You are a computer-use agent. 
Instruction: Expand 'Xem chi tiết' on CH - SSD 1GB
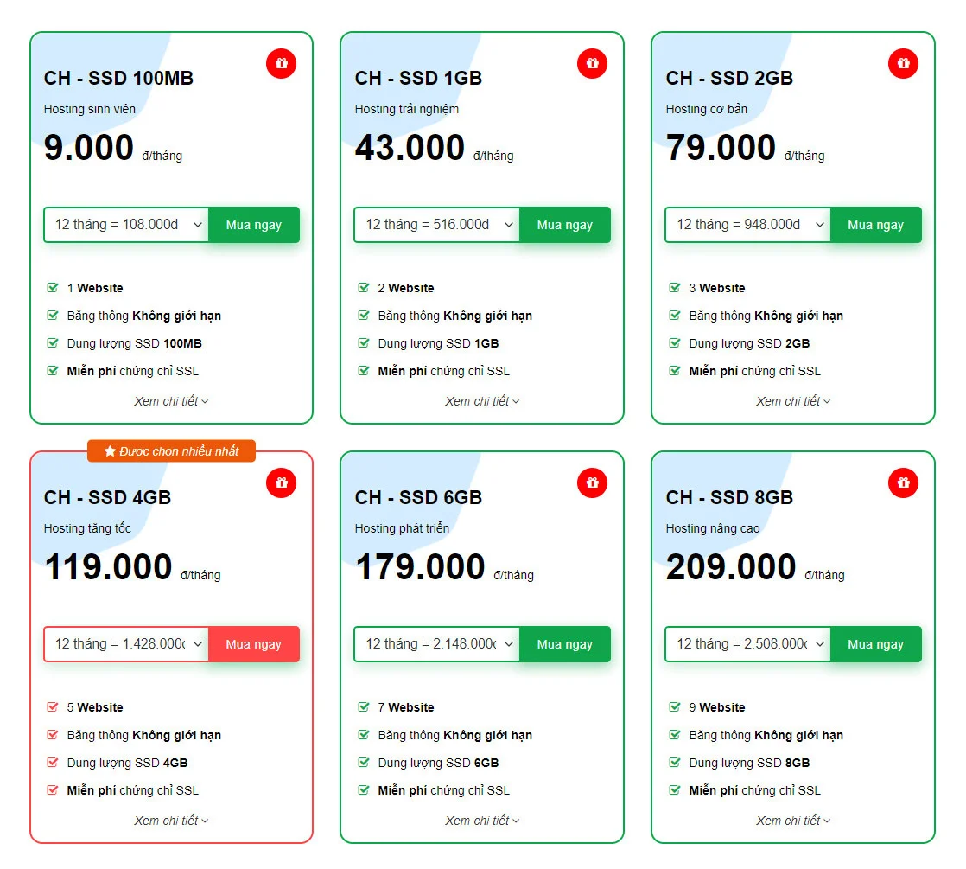tap(482, 401)
